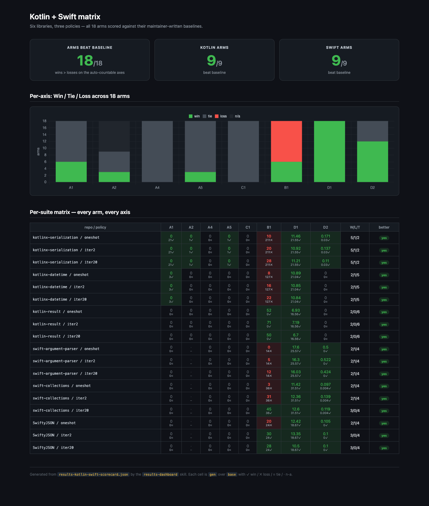Click the gray C1 tie bar in the chart

[x=243, y=152]
